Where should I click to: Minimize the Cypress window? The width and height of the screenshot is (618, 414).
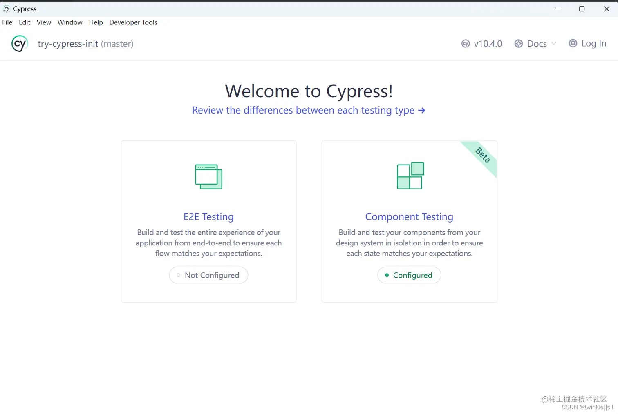558,9
